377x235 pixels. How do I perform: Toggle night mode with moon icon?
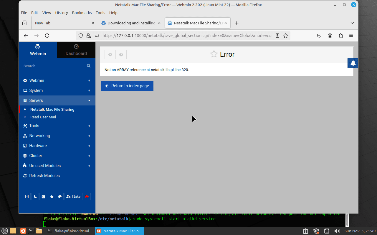tap(35, 197)
